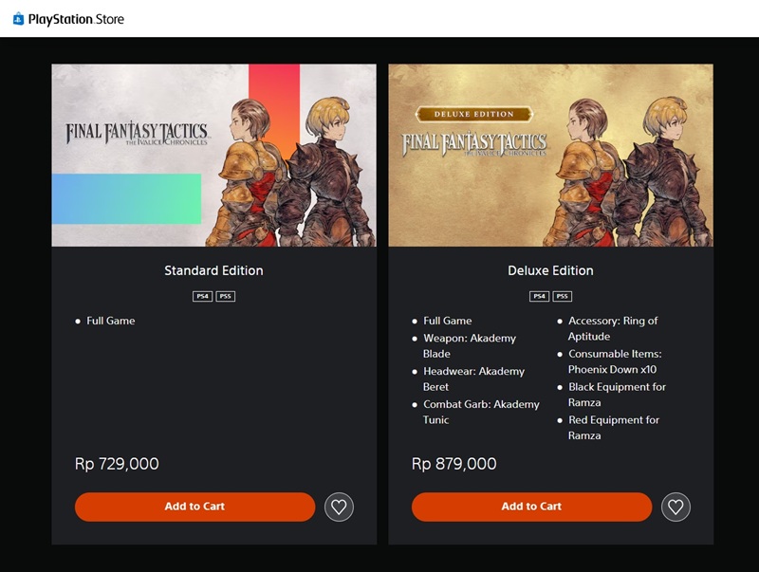Click Consumable Items: Phoenix Down x10
This screenshot has width=759, height=572.
click(x=614, y=361)
